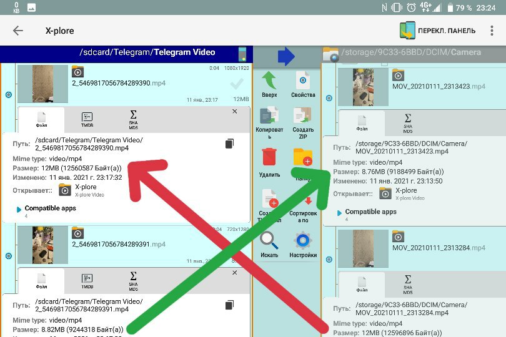Toggle mark circle for 2_5469817056784289390.mp4

9,94
